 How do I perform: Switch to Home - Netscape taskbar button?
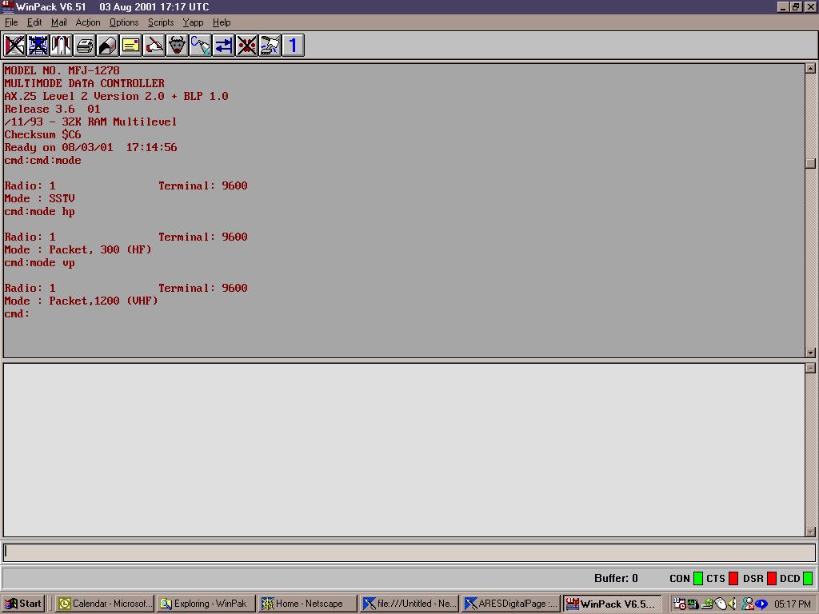tap(308, 604)
